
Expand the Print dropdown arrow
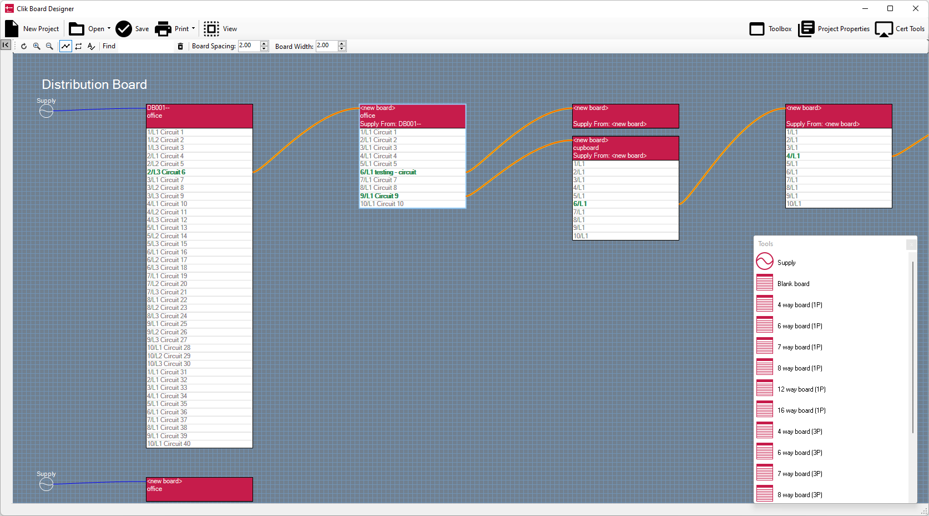[x=193, y=29]
